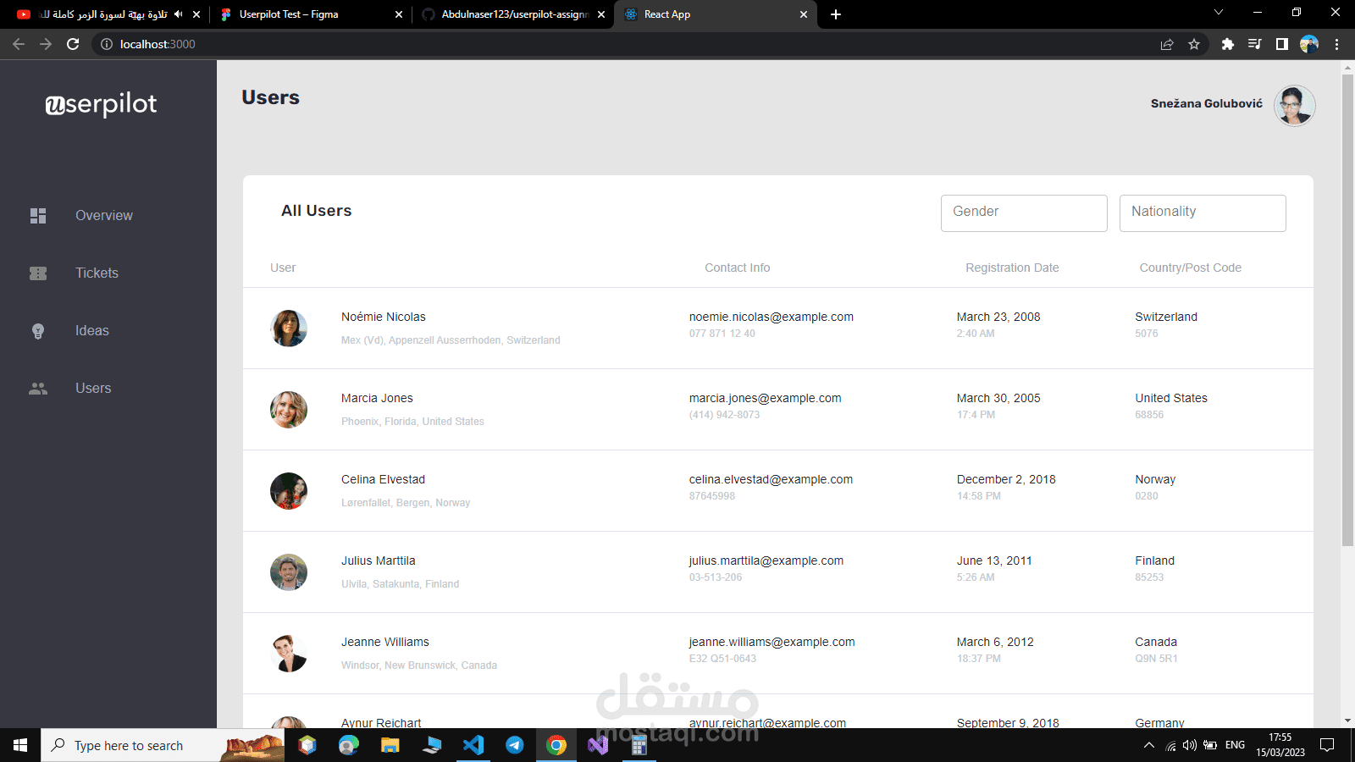The height and width of the screenshot is (762, 1355).
Task: Open the Ideas lightbulb icon
Action: [38, 331]
